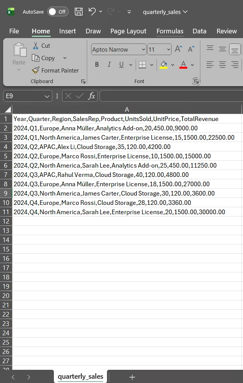The width and height of the screenshot is (243, 383).
Task: Open the Insert ribbon tab
Action: click(x=67, y=31)
